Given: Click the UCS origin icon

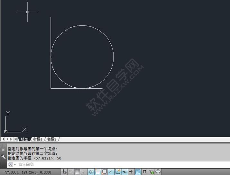Looking at the screenshot, I should [6, 132].
